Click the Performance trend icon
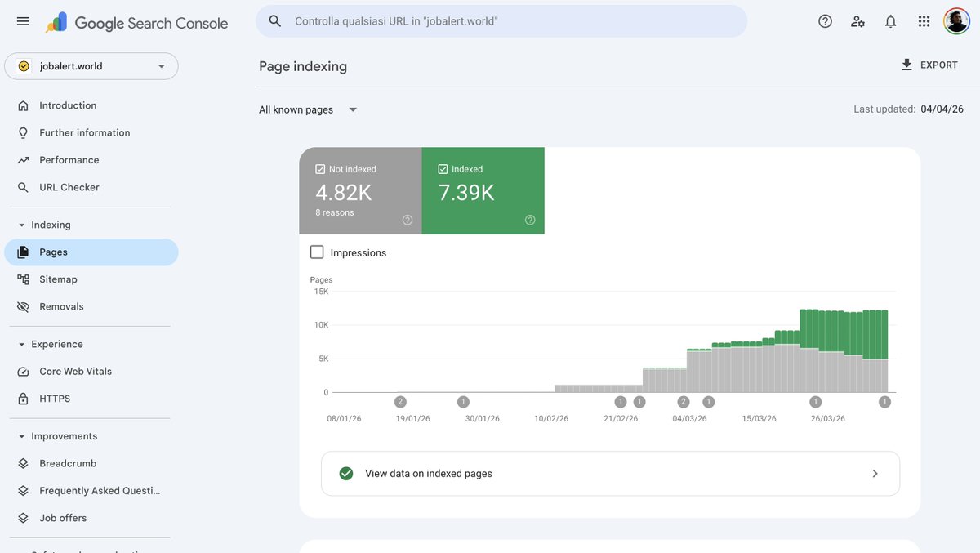 23,160
